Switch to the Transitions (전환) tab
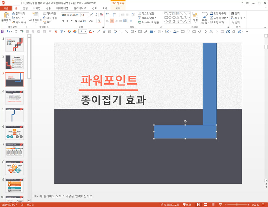Screen dimensions: 268x207 pyautogui.click(x=48, y=8)
